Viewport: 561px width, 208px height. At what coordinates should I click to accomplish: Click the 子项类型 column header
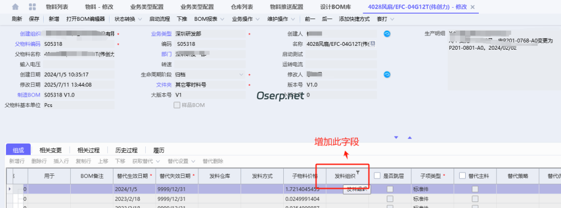(433, 176)
